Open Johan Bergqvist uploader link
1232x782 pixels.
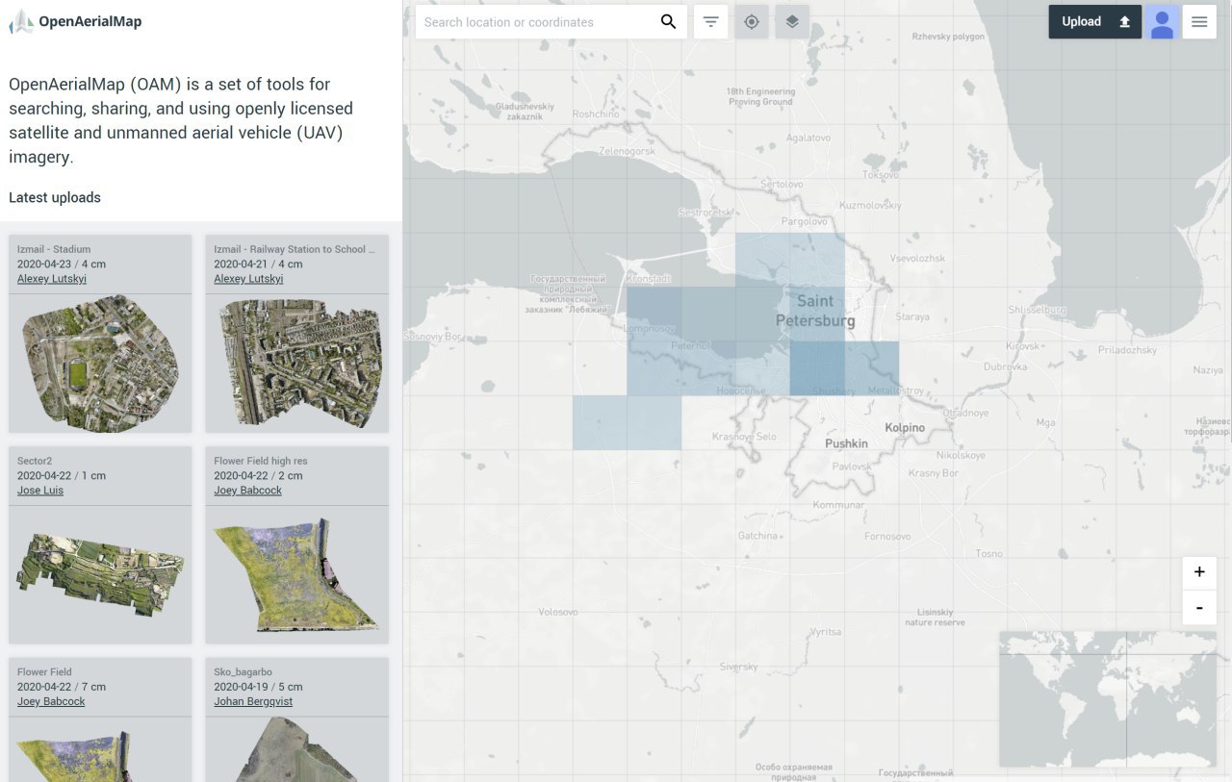coord(253,702)
